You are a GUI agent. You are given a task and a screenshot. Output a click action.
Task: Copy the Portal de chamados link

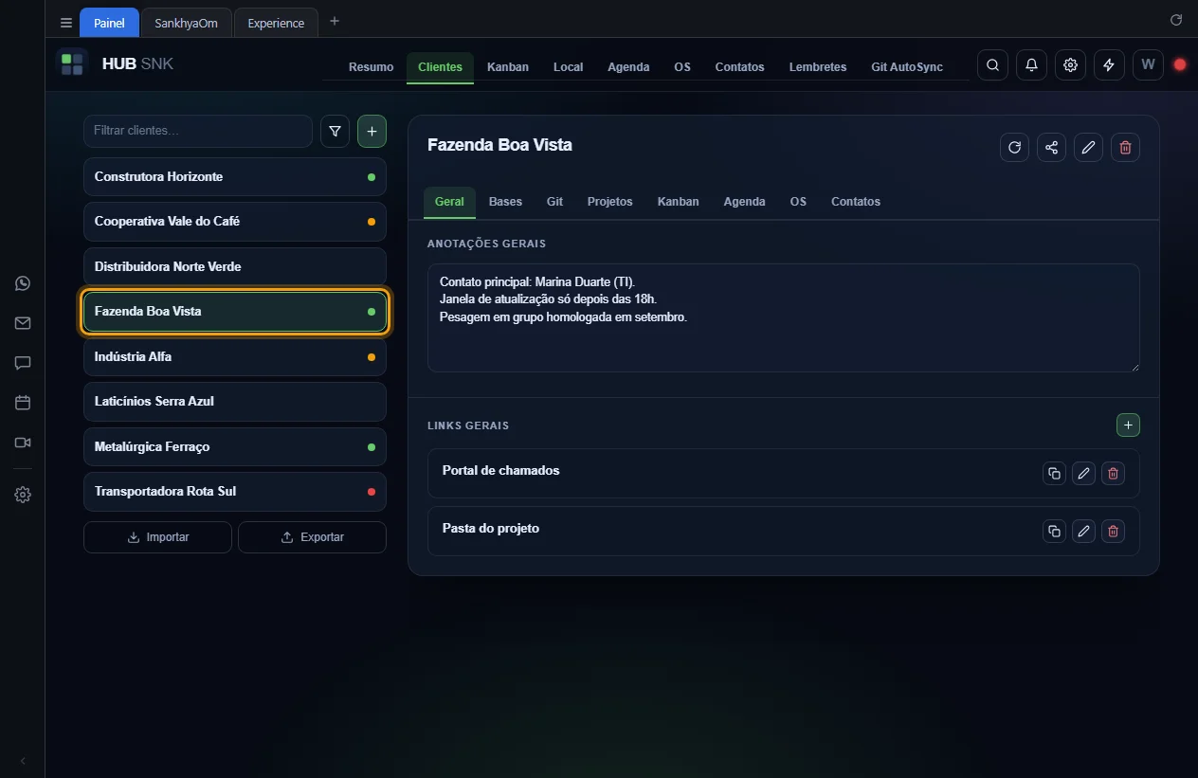coord(1054,474)
